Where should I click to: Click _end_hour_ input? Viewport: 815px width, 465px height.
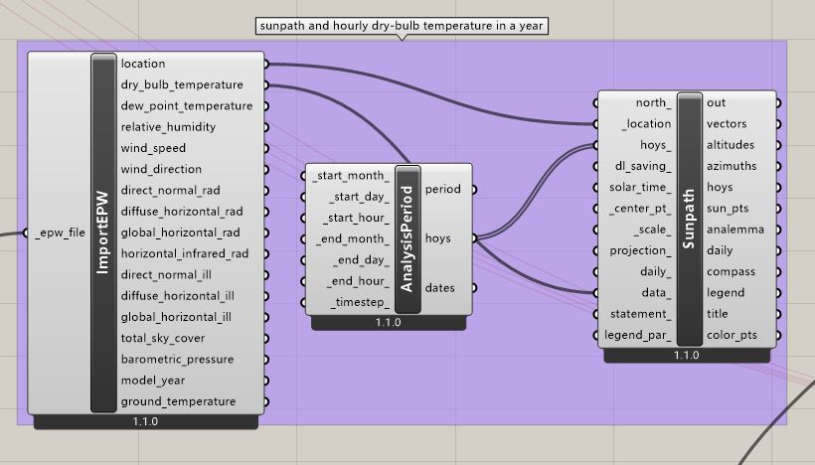358,281
